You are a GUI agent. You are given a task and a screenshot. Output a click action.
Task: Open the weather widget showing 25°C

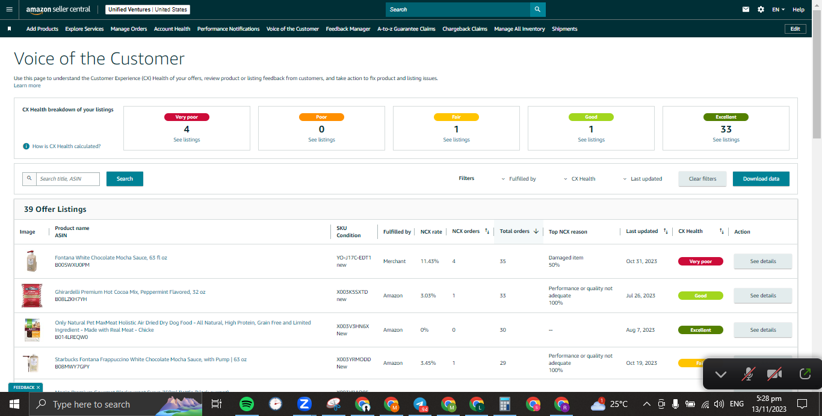click(x=610, y=404)
